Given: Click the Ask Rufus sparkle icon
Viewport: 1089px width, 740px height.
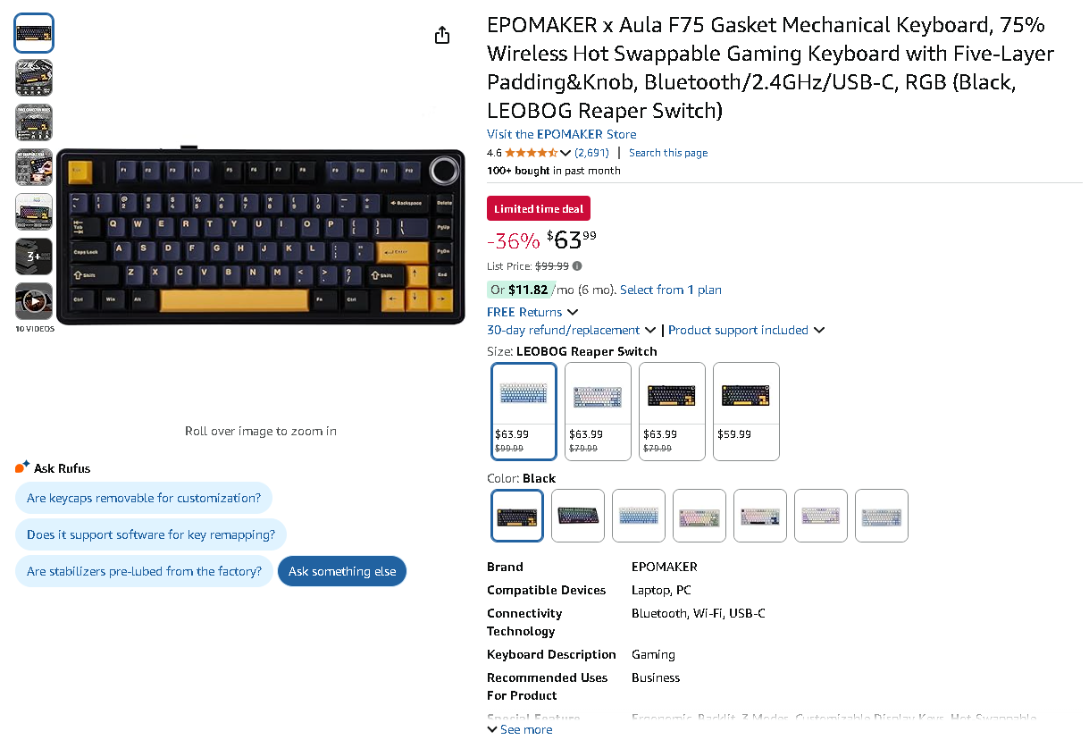Looking at the screenshot, I should click(x=21, y=466).
